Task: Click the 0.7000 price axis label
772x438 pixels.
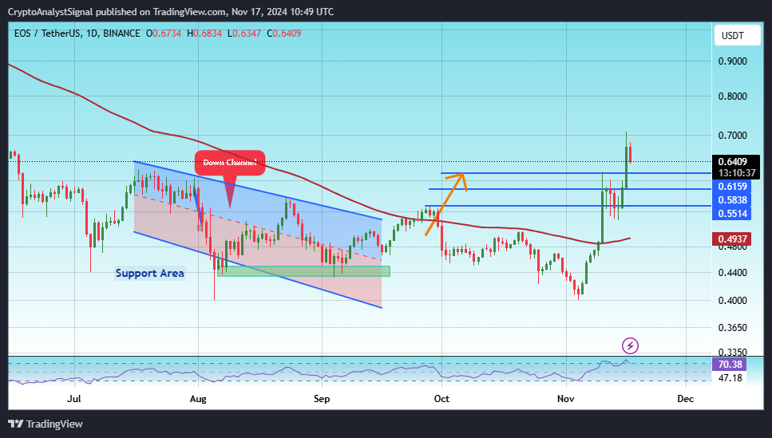Action: [x=732, y=135]
